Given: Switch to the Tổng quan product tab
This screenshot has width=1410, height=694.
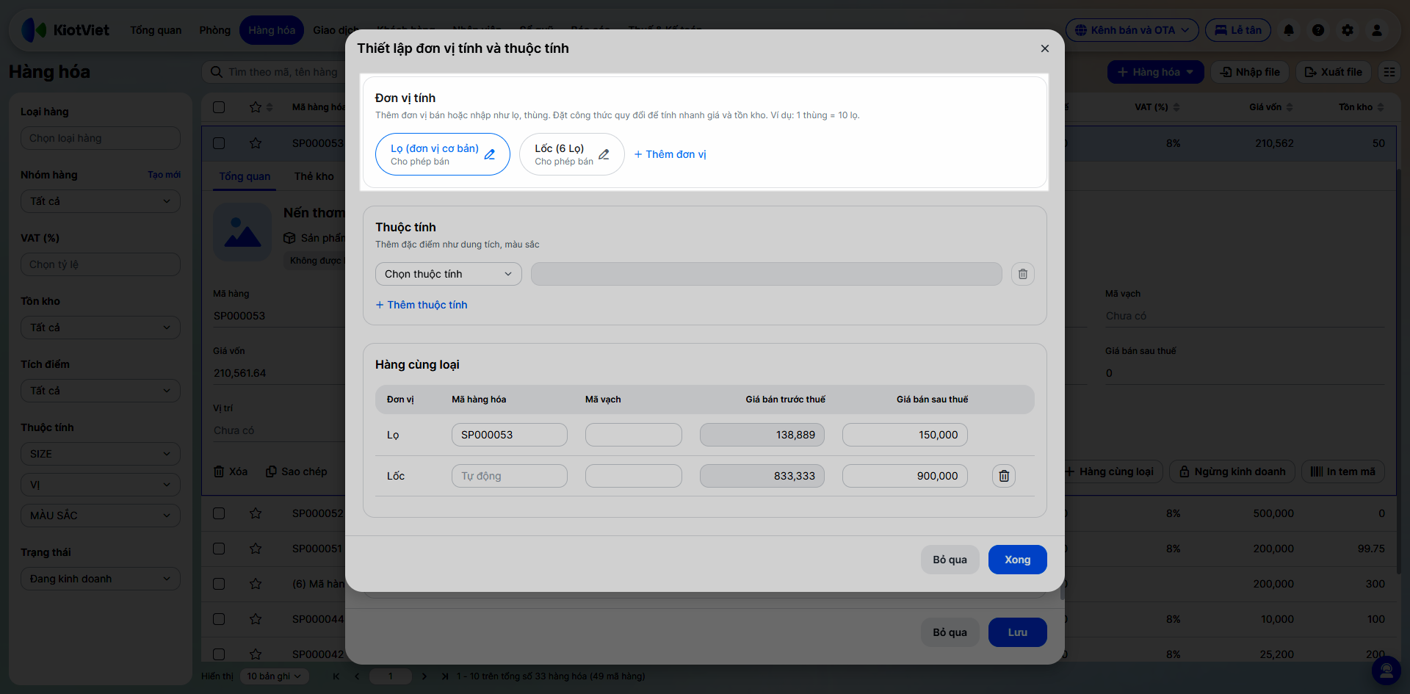Looking at the screenshot, I should point(245,176).
